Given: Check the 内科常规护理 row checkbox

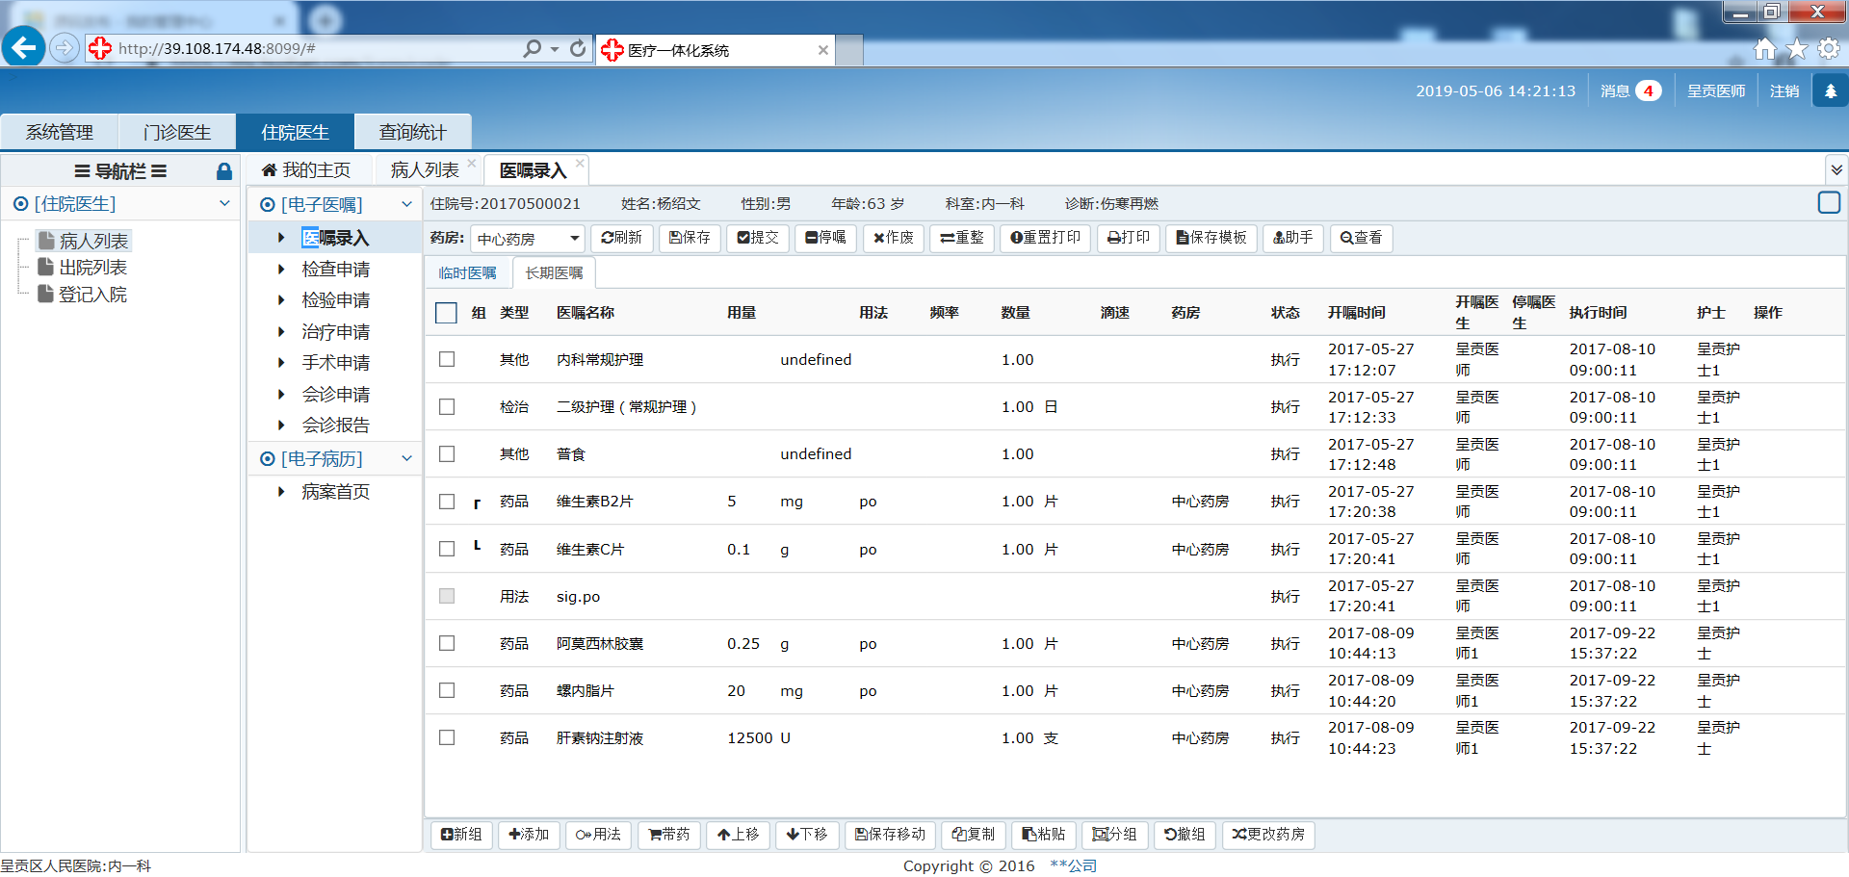Looking at the screenshot, I should pyautogui.click(x=447, y=359).
